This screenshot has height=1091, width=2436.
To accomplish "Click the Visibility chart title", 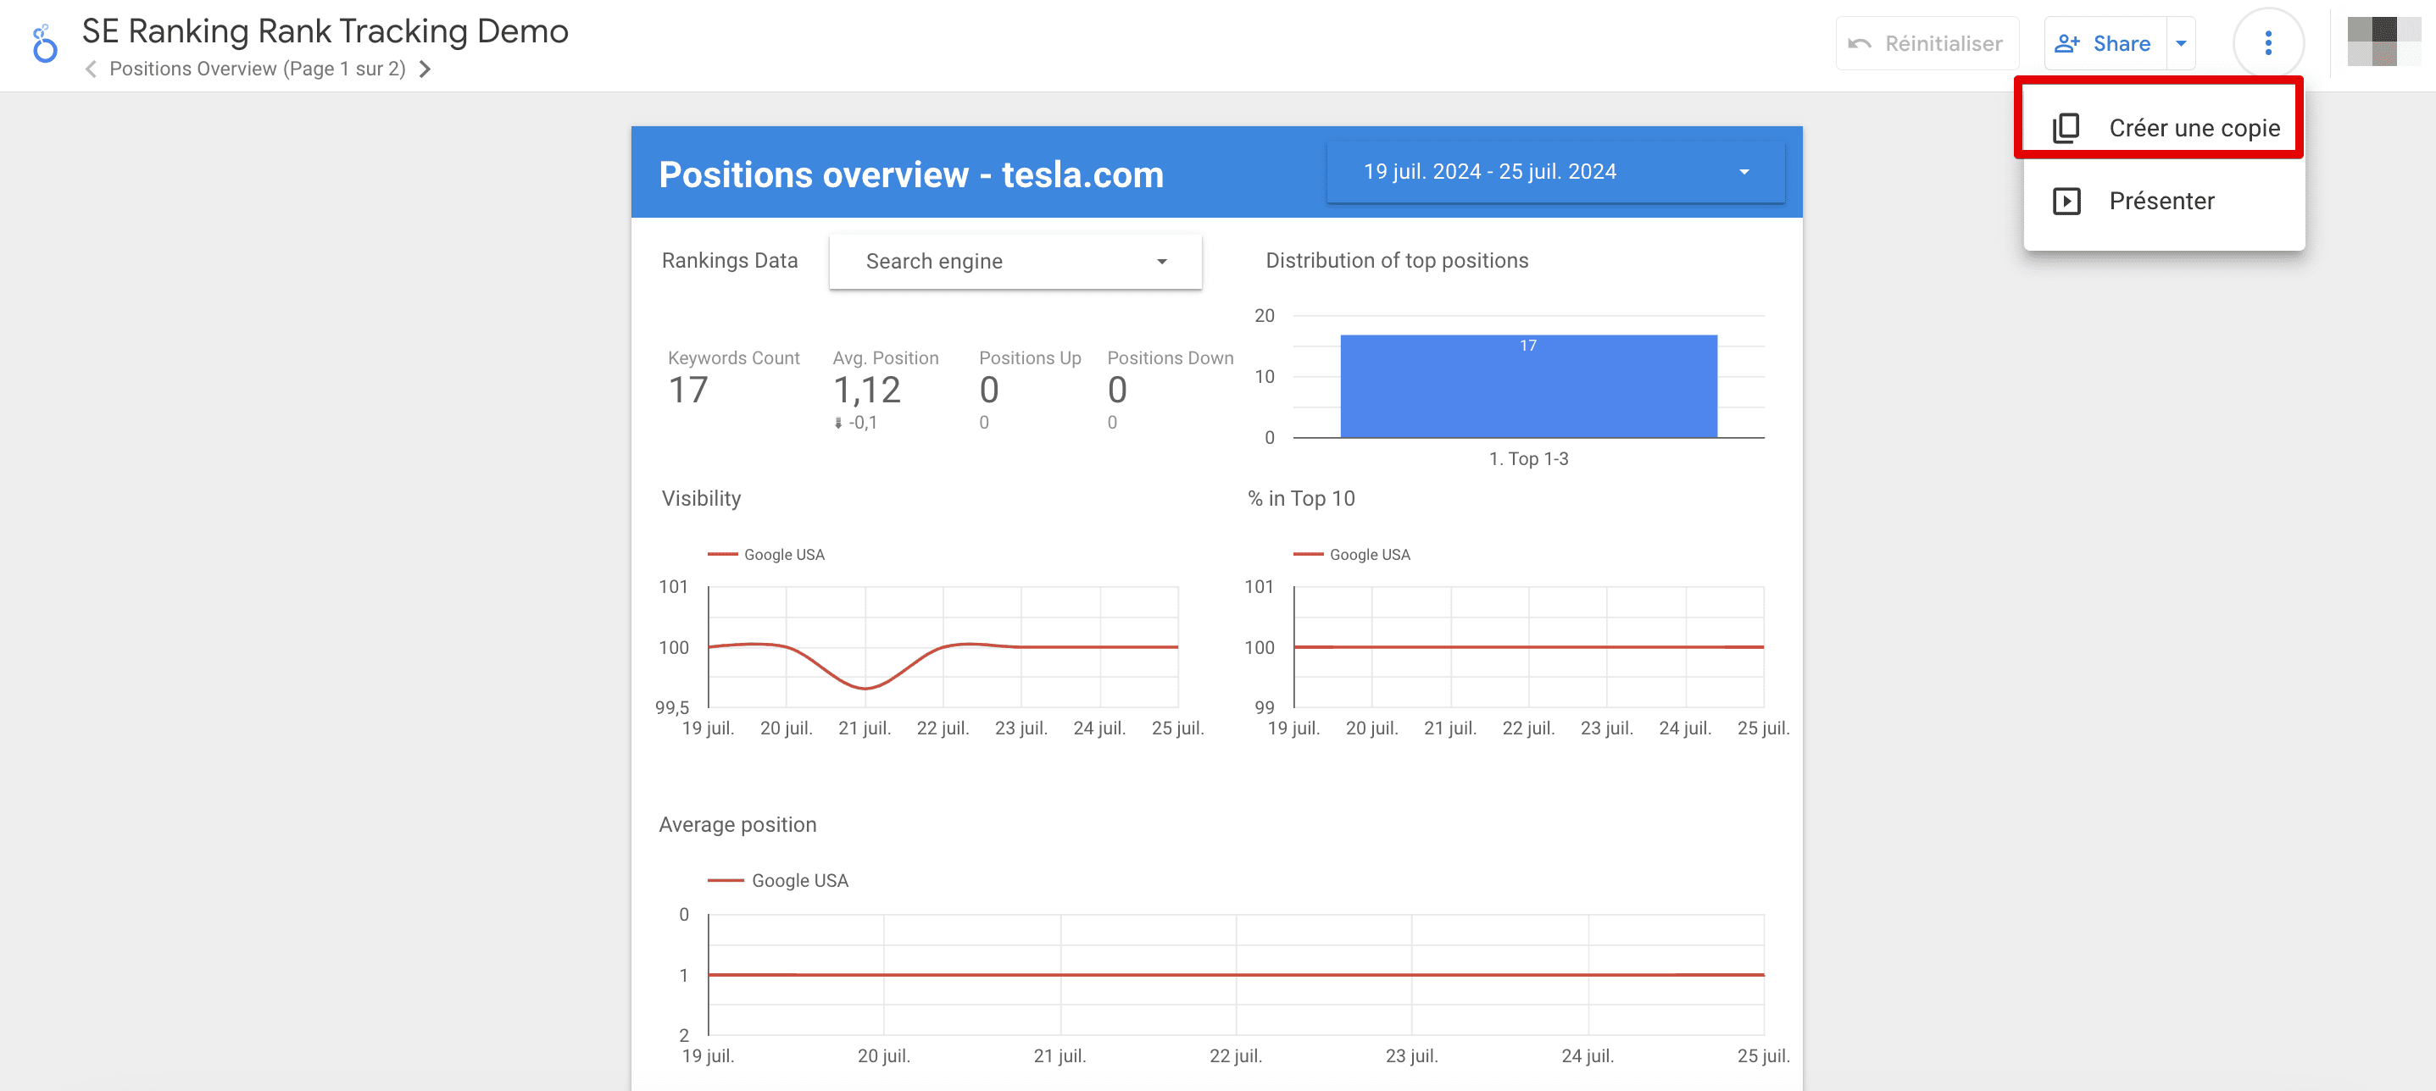I will coord(701,498).
